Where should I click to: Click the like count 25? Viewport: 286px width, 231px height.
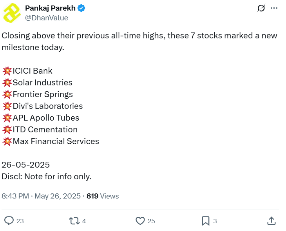pyautogui.click(x=151, y=221)
